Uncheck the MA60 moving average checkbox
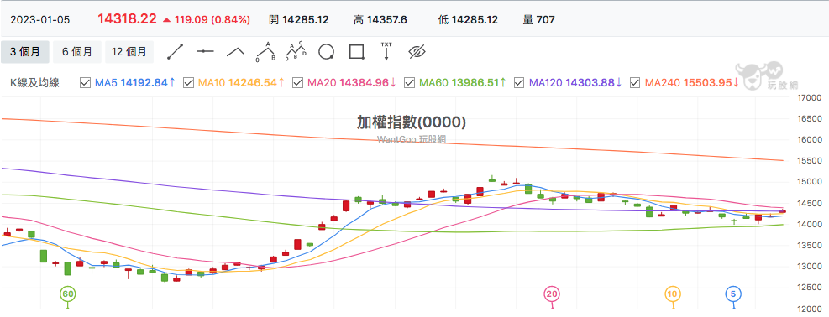The image size is (829, 317). click(409, 83)
